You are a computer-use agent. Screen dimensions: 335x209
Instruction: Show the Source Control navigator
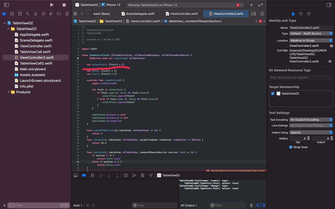(x=12, y=14)
